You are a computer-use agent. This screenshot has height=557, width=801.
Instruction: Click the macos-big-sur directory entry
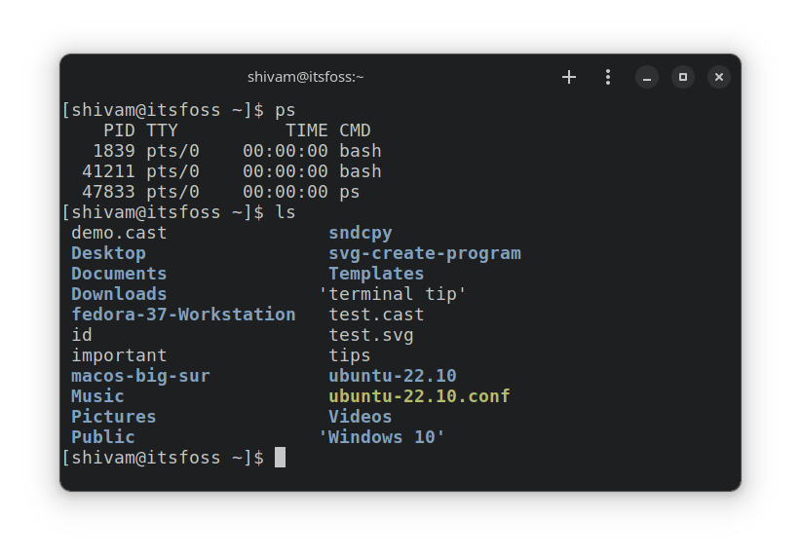pos(140,376)
